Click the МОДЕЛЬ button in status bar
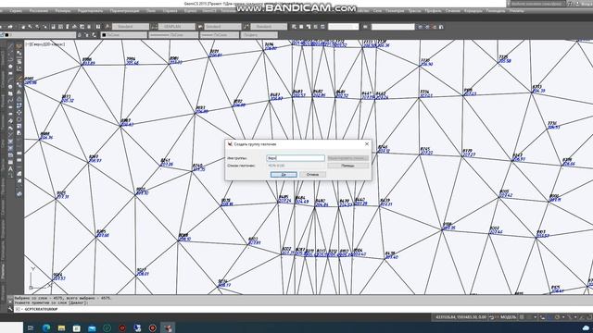This screenshot has width=593, height=333. click(x=509, y=317)
